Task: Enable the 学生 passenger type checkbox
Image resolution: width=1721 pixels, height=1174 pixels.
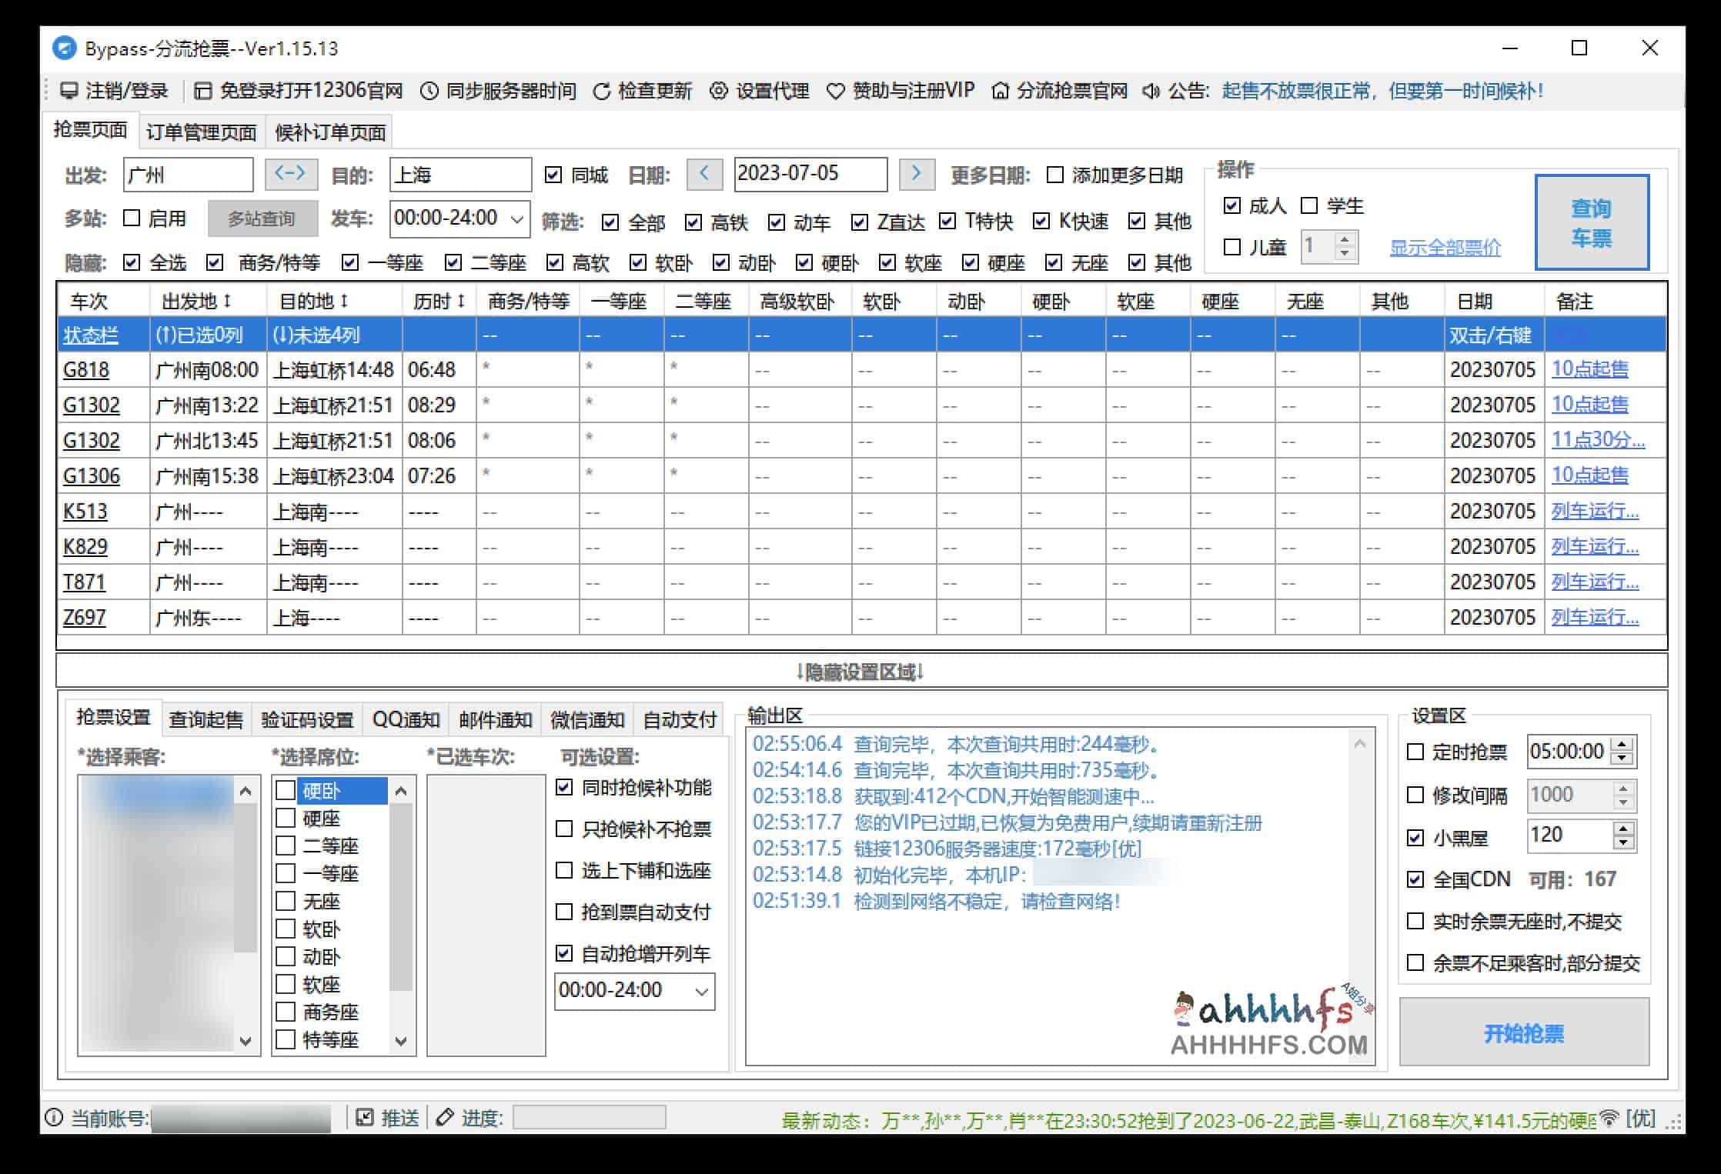Action: 1308,206
